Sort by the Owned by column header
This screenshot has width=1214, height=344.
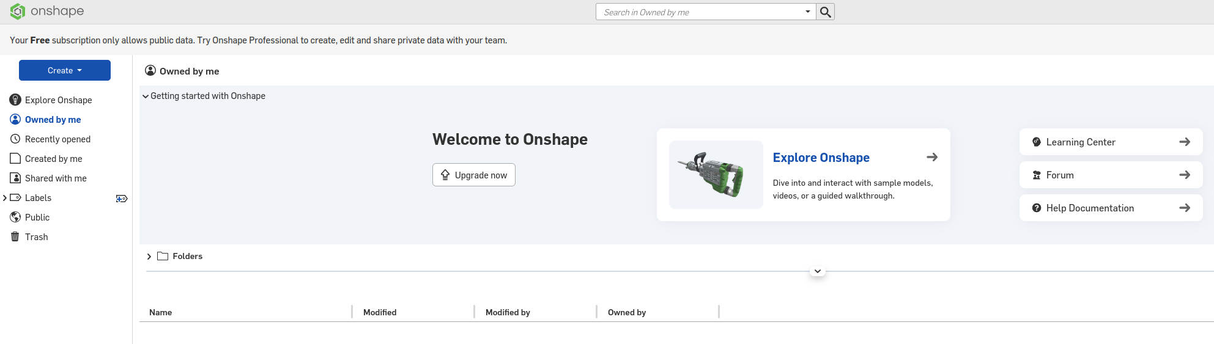(x=627, y=312)
